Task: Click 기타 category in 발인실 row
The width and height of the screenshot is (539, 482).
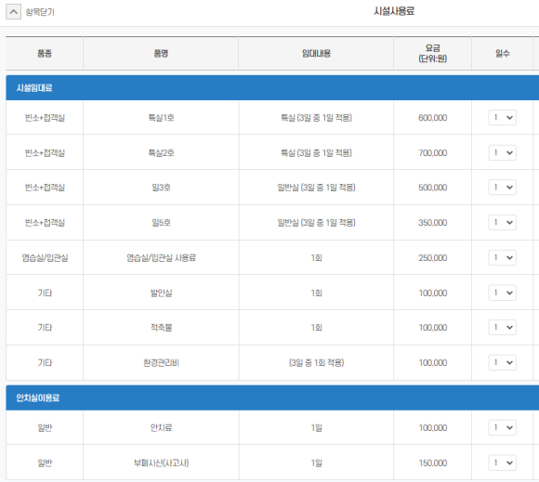Action: pyautogui.click(x=45, y=293)
